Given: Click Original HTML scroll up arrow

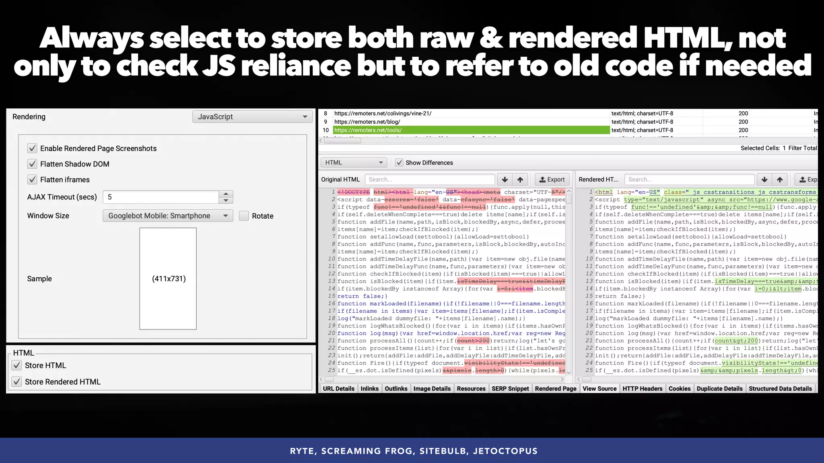Looking at the screenshot, I should pyautogui.click(x=569, y=191).
